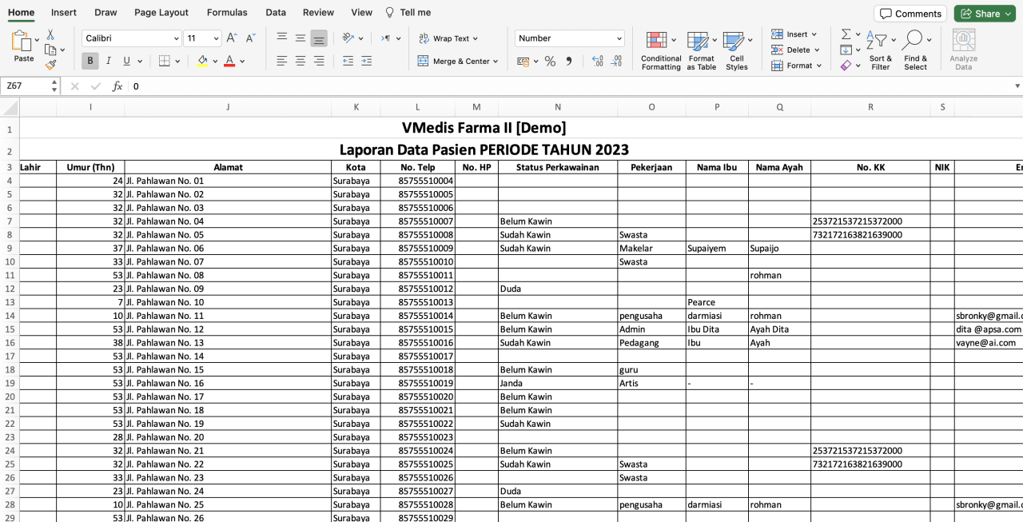Click the Format Painter brush icon
The image size is (1023, 522).
click(x=50, y=65)
